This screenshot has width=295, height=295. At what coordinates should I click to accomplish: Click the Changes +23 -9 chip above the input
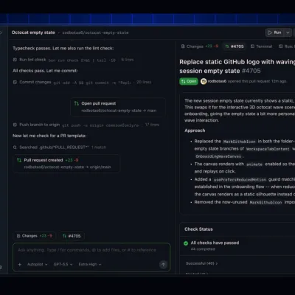tap(35, 236)
